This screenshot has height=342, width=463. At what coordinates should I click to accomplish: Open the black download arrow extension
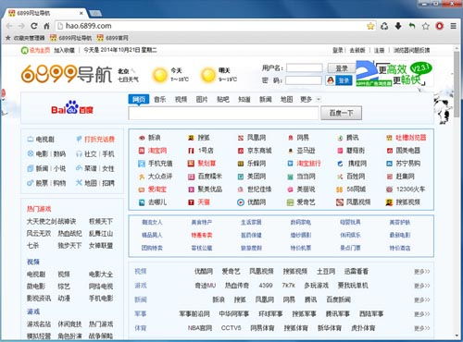pyautogui.click(x=398, y=26)
